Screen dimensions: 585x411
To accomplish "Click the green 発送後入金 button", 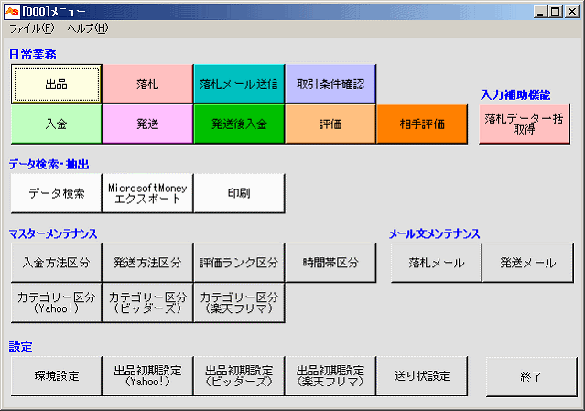I will coord(239,124).
